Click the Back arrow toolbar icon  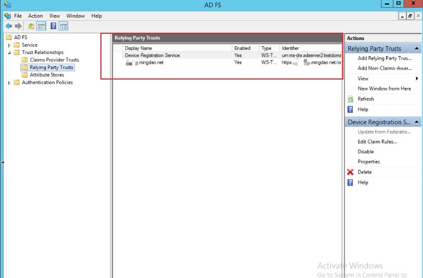pos(9,26)
